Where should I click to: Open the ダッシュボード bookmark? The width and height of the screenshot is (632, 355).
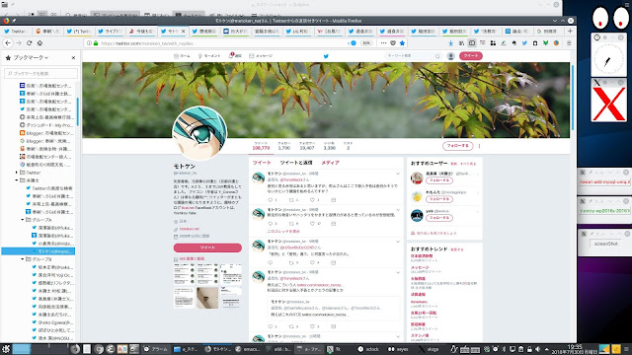tap(46, 125)
